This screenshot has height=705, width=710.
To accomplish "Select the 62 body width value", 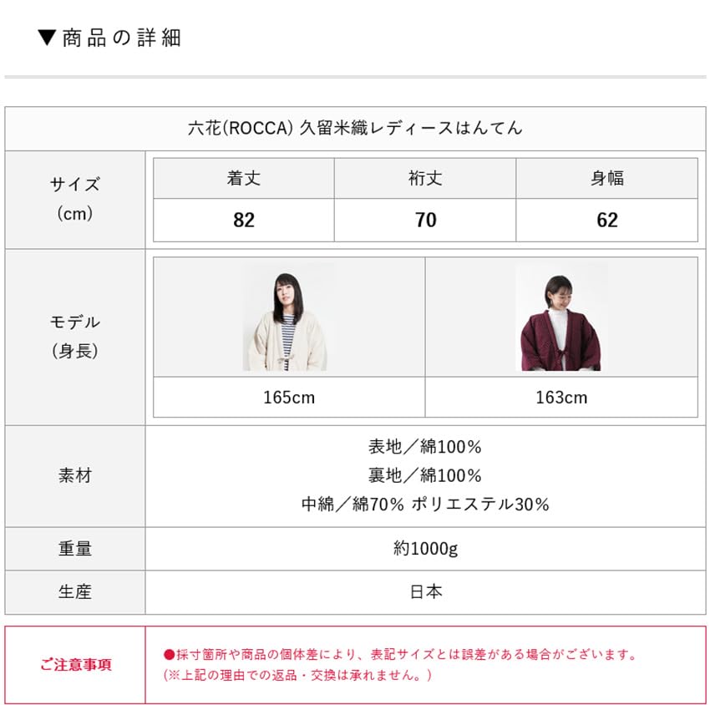I will [607, 221].
